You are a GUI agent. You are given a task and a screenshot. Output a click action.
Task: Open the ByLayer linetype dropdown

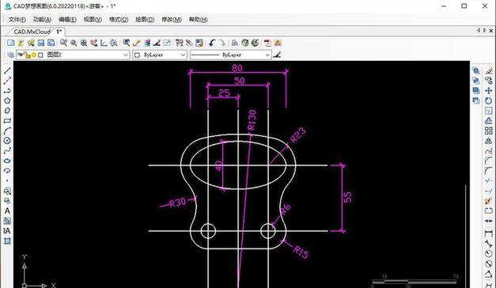(231, 55)
